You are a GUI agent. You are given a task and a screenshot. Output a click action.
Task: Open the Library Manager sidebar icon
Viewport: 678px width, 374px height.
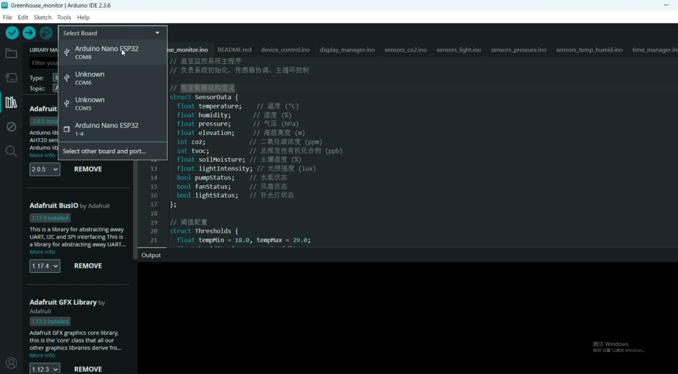pos(11,102)
